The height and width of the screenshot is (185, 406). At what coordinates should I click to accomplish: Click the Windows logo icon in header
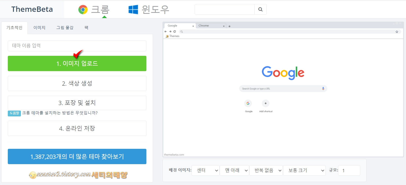tap(133, 10)
